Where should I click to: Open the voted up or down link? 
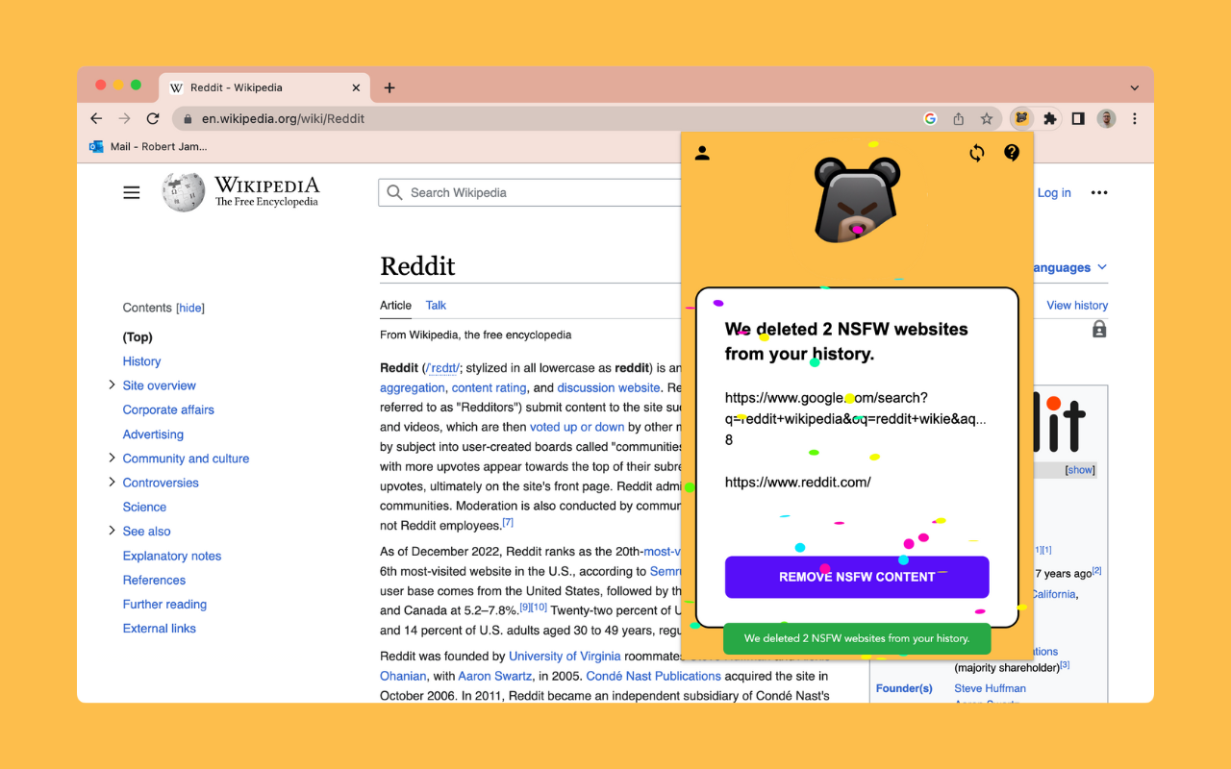[577, 427]
